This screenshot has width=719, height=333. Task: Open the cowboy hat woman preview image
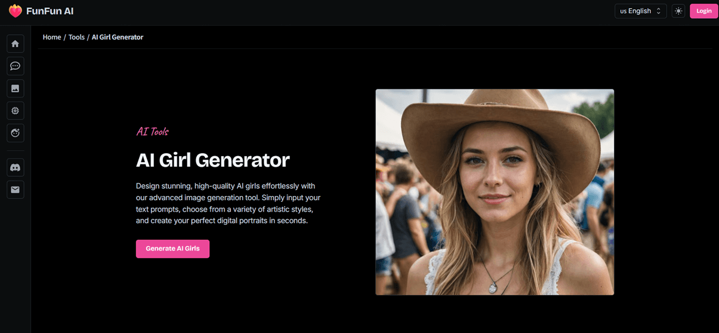coord(495,192)
